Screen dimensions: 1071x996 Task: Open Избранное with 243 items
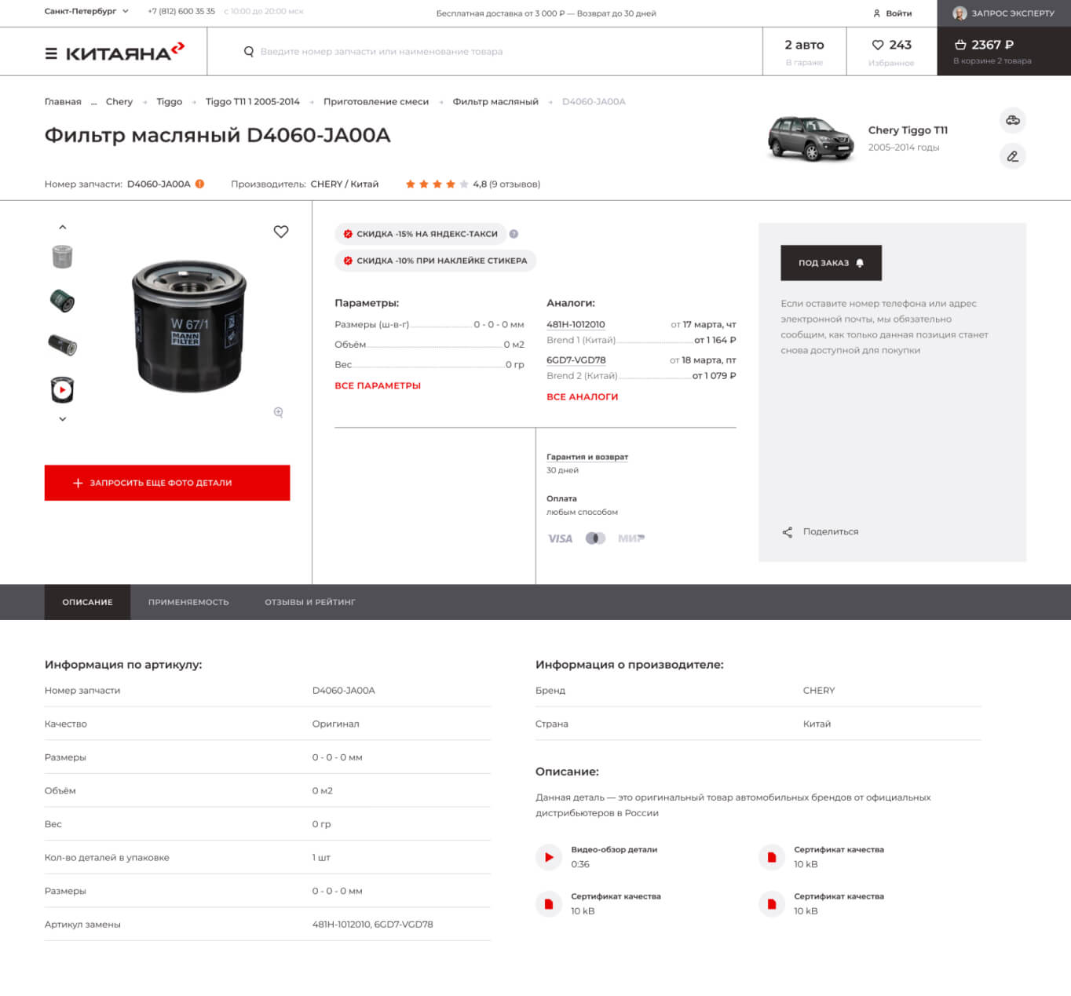(891, 52)
